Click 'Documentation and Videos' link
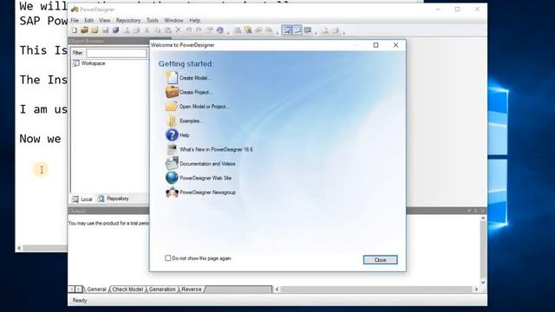The height and width of the screenshot is (312, 555). [207, 164]
